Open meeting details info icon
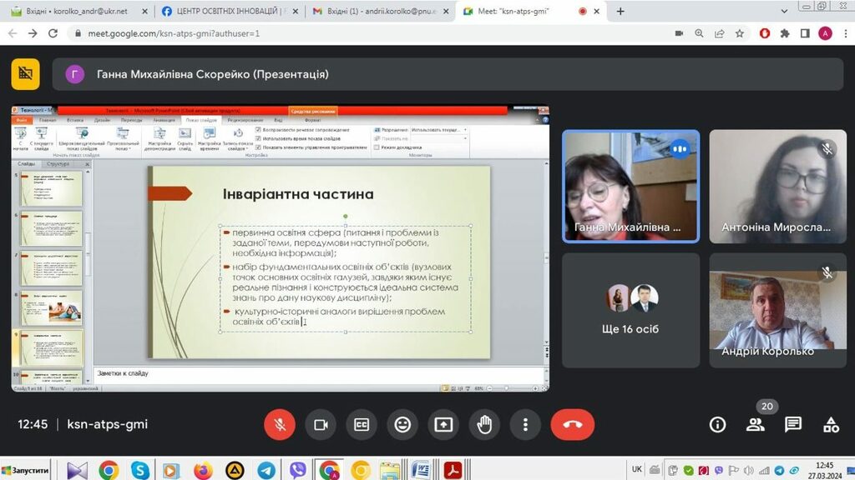Image resolution: width=855 pixels, height=480 pixels. point(717,424)
